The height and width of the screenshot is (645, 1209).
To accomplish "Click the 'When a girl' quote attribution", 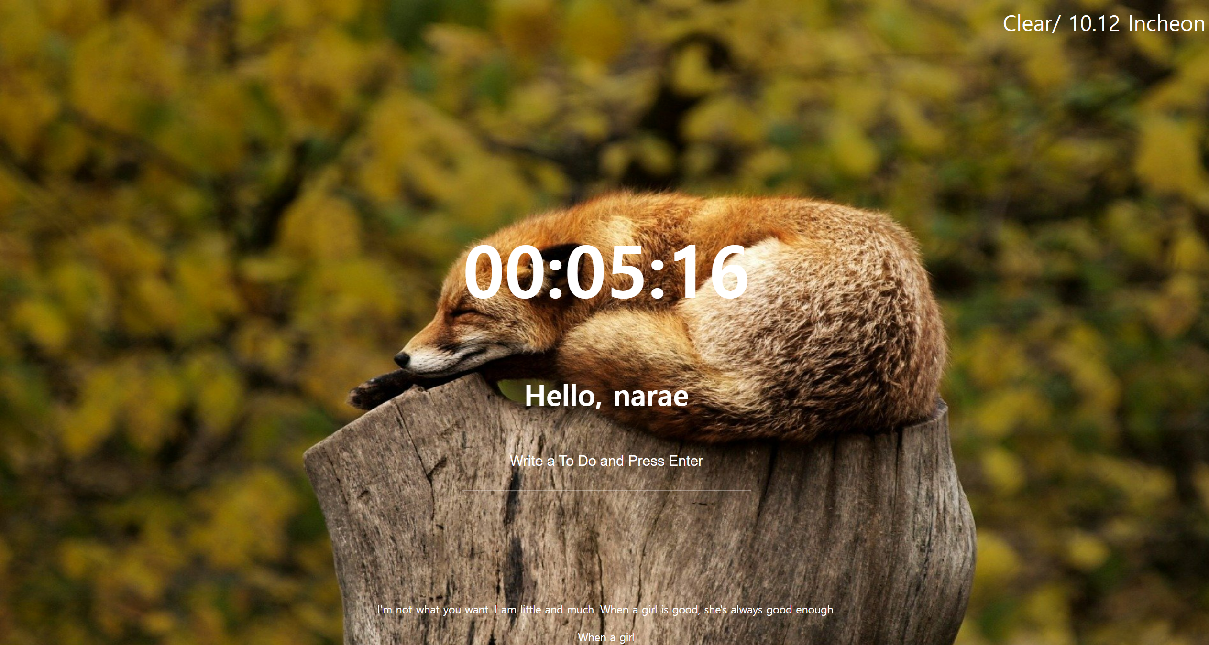I will click(606, 637).
